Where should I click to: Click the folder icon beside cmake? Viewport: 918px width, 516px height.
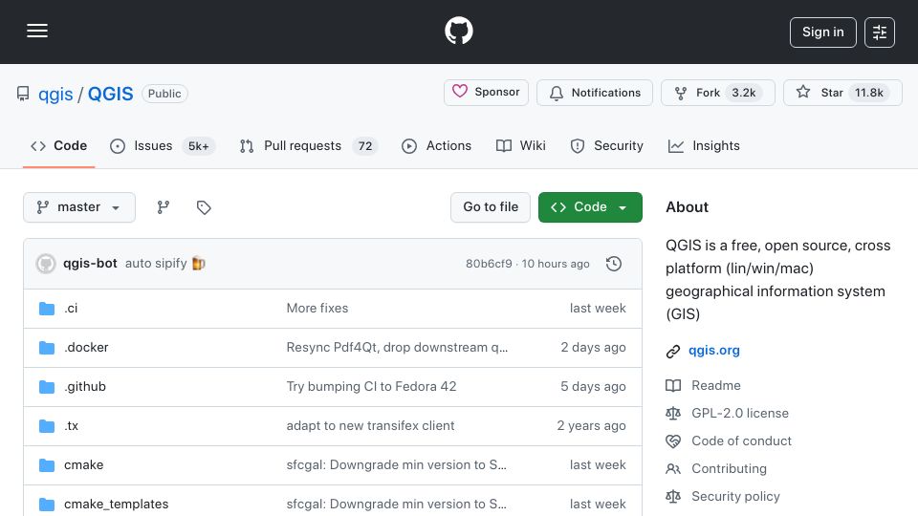tap(47, 465)
